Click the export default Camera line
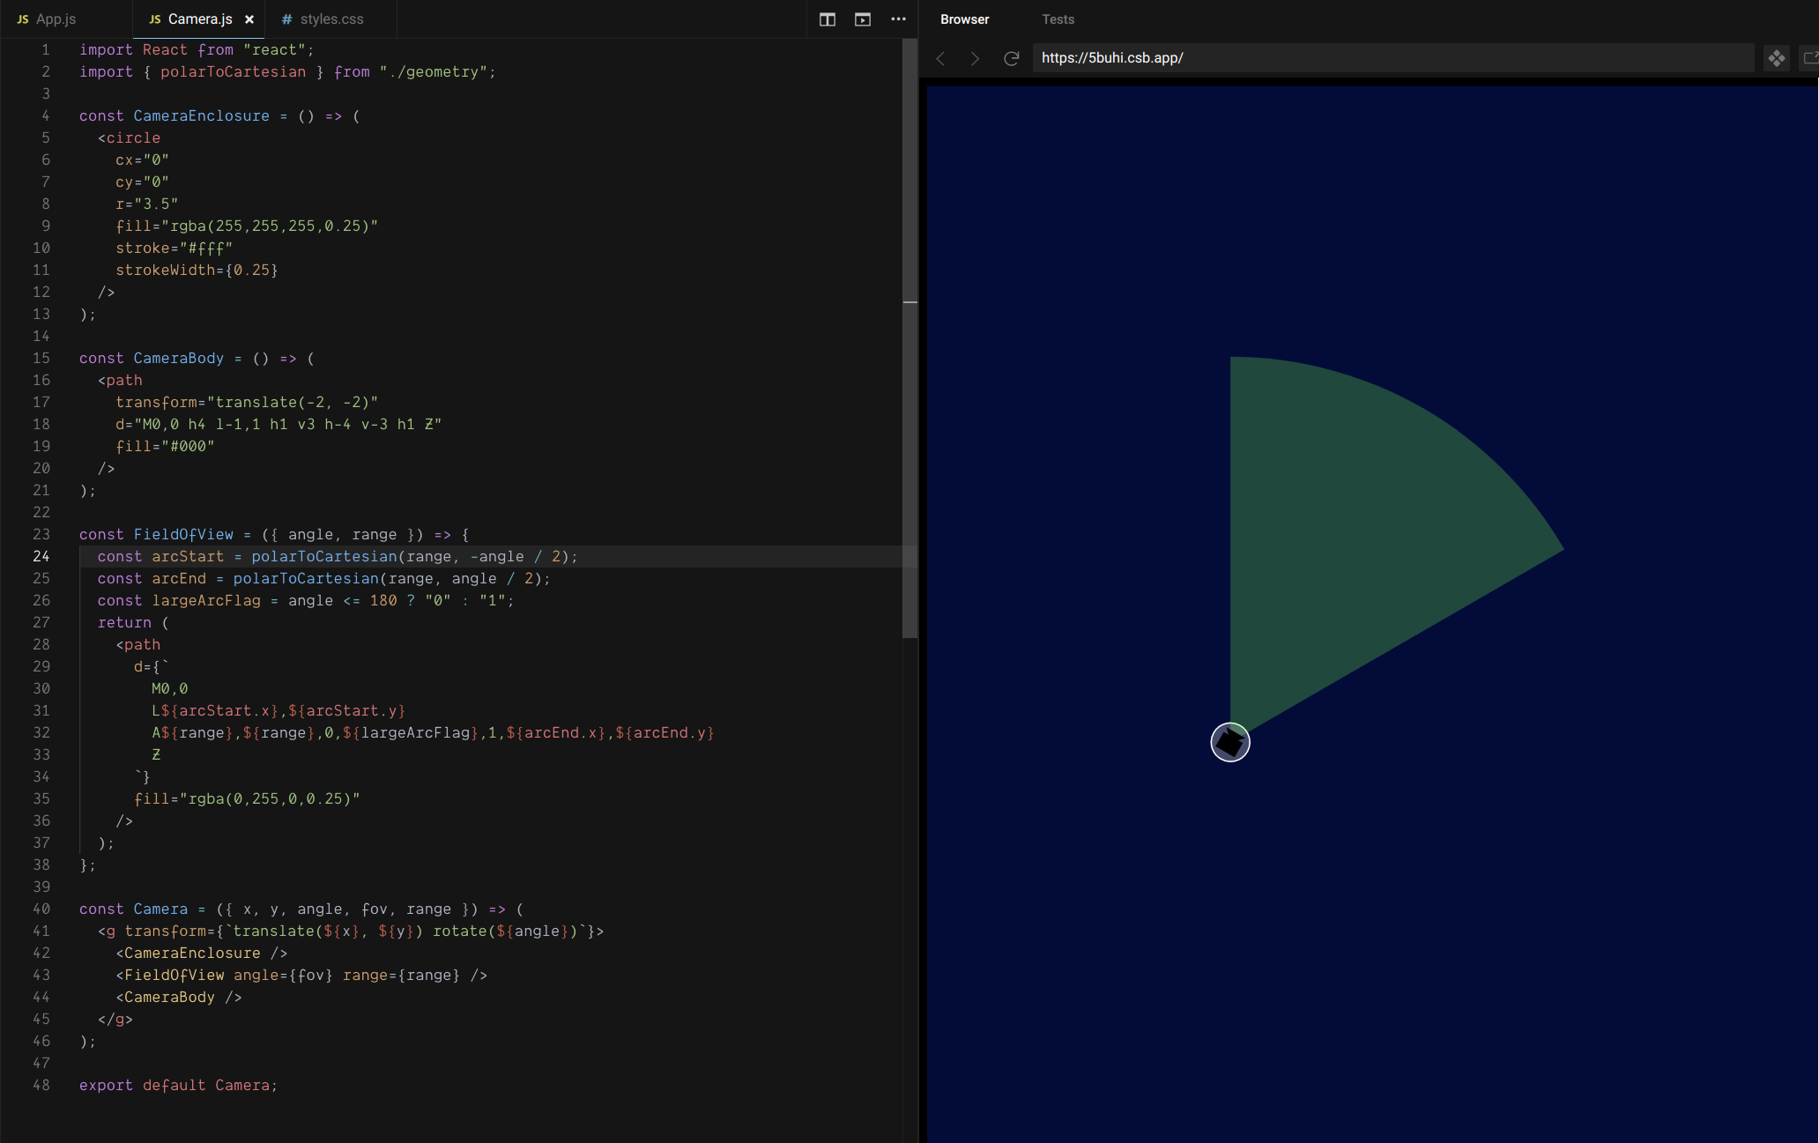Viewport: 1819px width, 1143px height. (178, 1086)
